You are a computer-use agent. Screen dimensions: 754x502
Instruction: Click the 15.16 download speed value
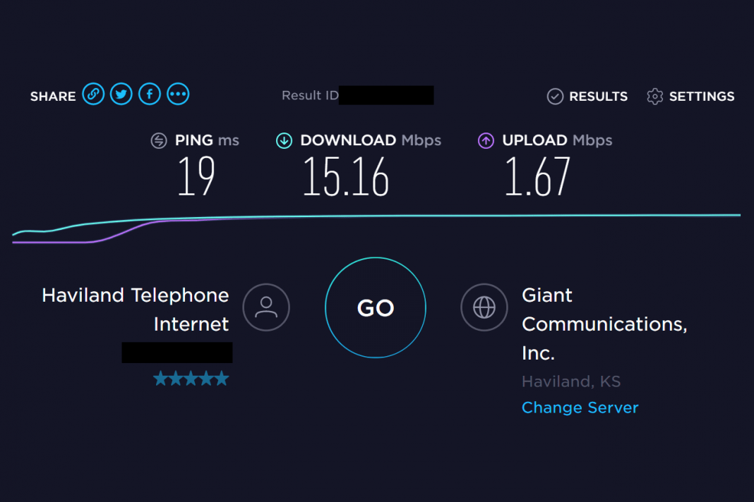pyautogui.click(x=346, y=176)
